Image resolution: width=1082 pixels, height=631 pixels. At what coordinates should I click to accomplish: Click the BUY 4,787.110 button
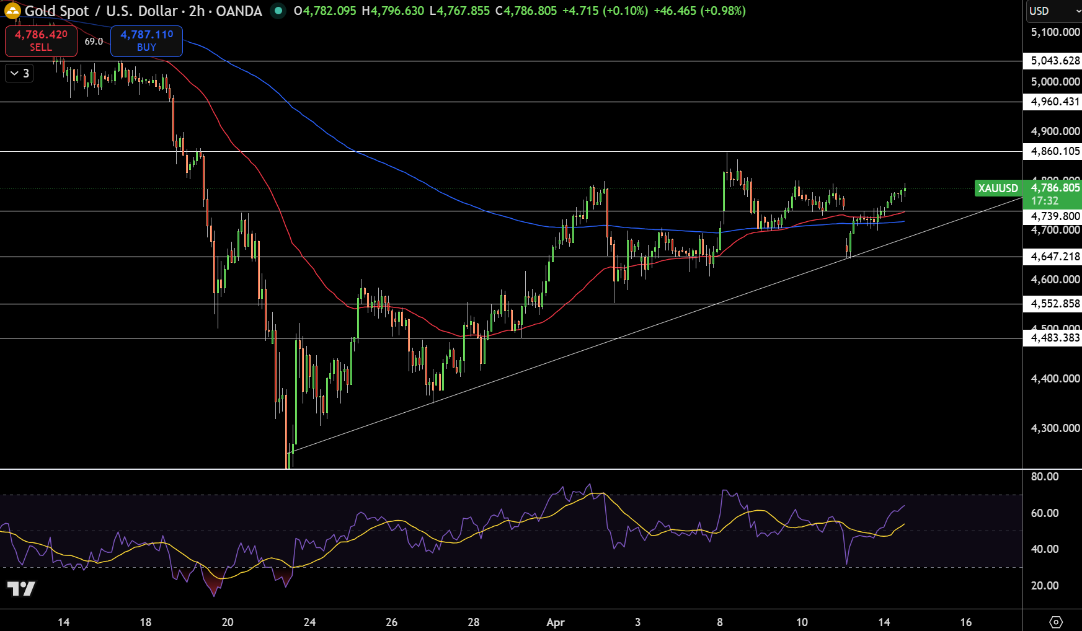pos(146,41)
